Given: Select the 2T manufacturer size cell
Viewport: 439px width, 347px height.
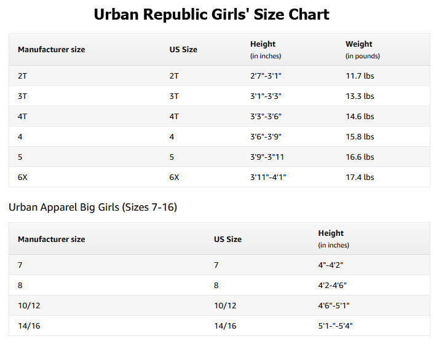Looking at the screenshot, I should pyautogui.click(x=22, y=76).
